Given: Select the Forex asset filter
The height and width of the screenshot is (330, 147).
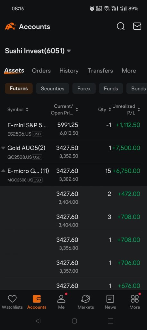Looking at the screenshot, I should pyautogui.click(x=84, y=88).
